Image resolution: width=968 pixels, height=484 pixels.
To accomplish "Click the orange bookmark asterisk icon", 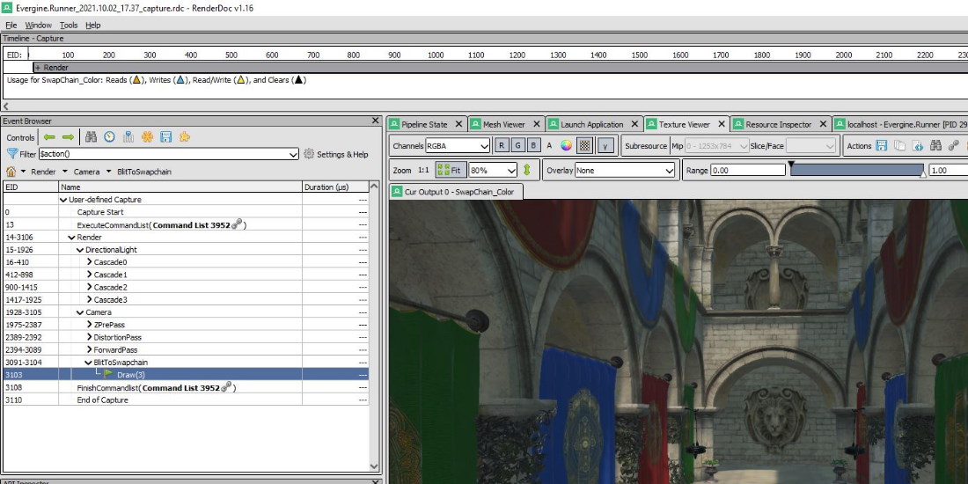I will [x=147, y=137].
